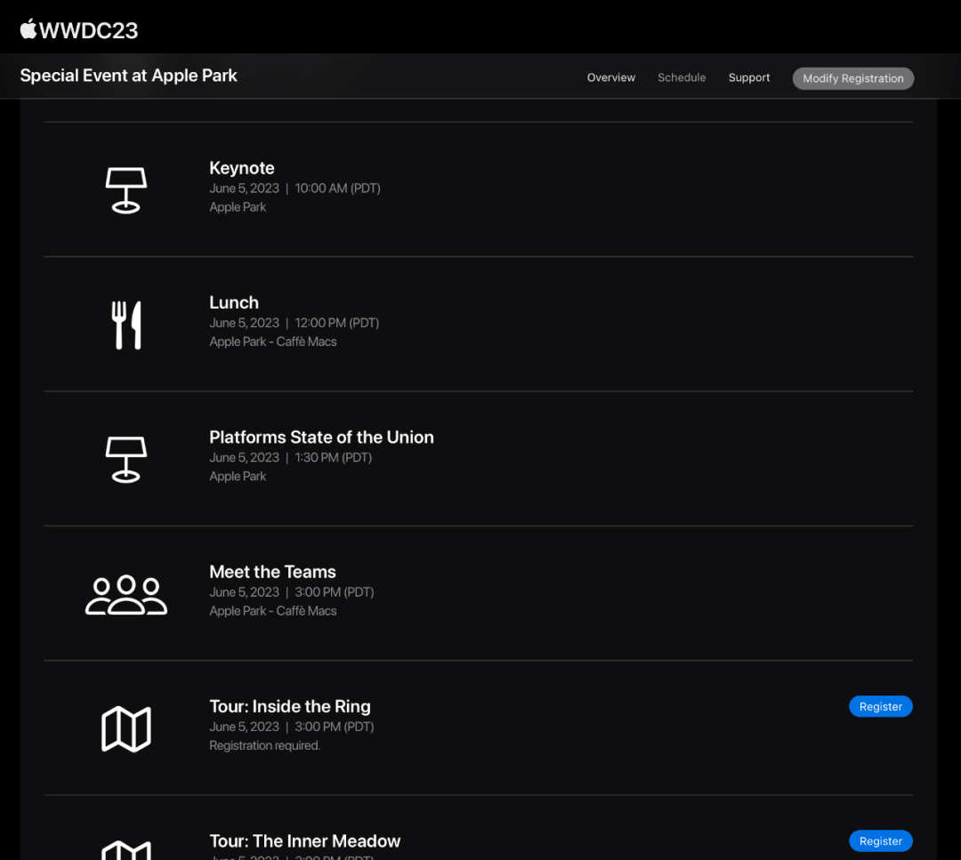
Task: Register for Tour: Inside the Ring
Action: click(880, 706)
